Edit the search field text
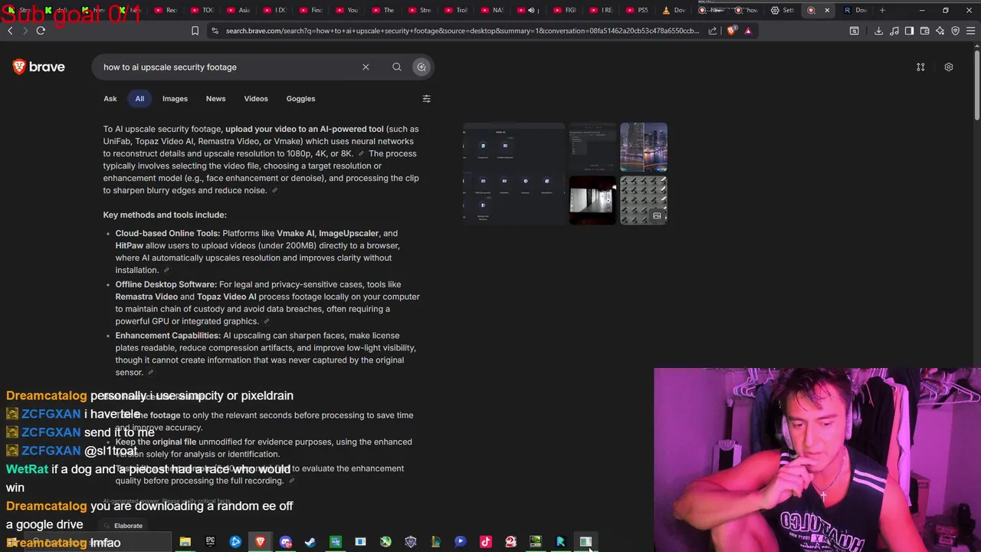The height and width of the screenshot is (552, 981). tap(228, 67)
